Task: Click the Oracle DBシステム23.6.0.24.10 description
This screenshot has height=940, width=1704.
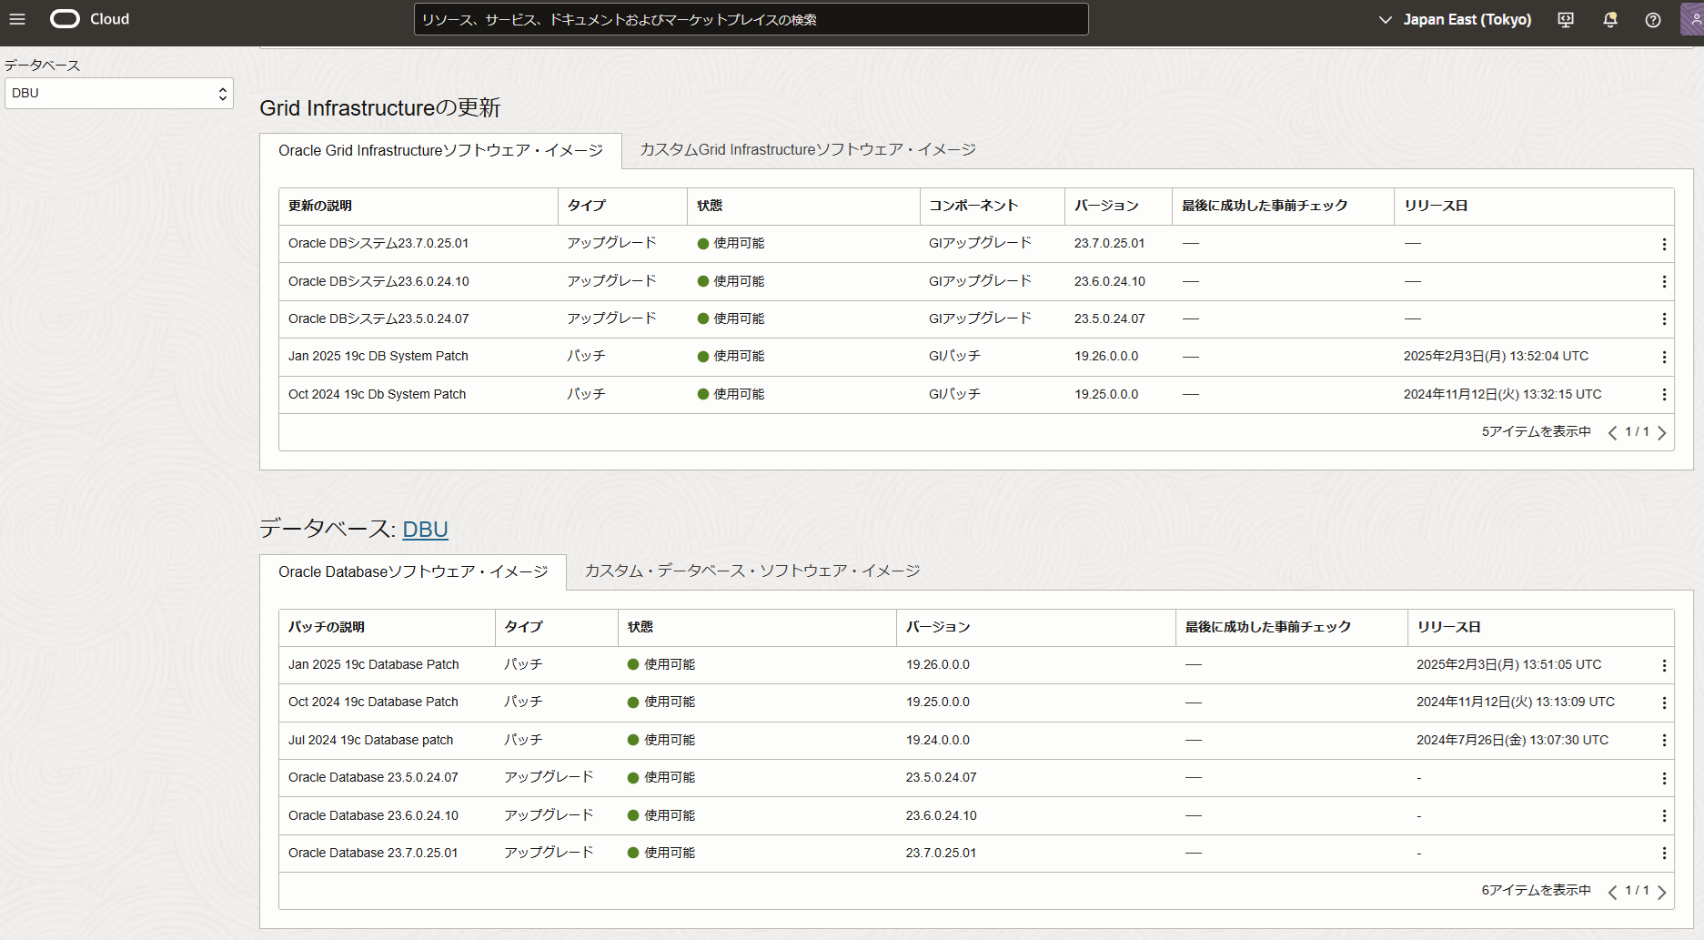Action: [378, 281]
